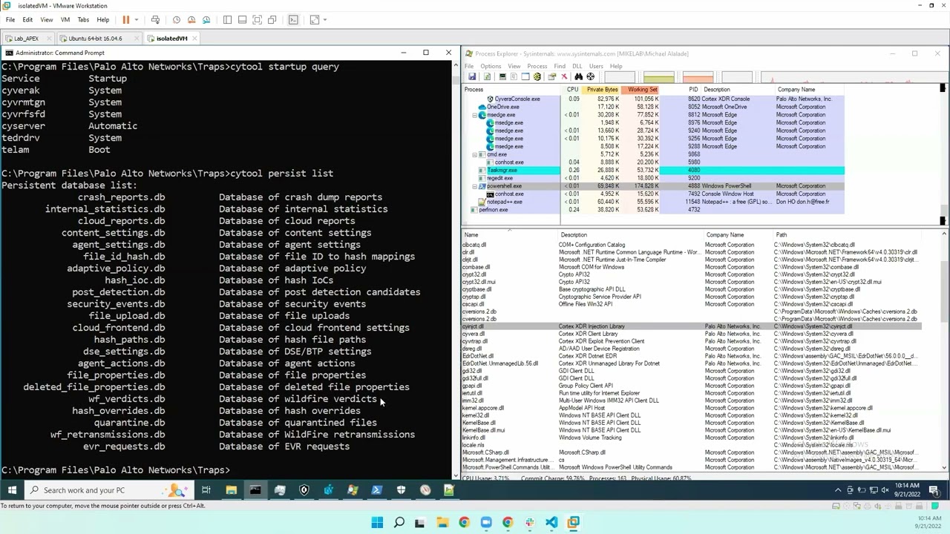Screen dimensions: 950x534
Task: Select perfmon.exe process row
Action: coord(653,210)
